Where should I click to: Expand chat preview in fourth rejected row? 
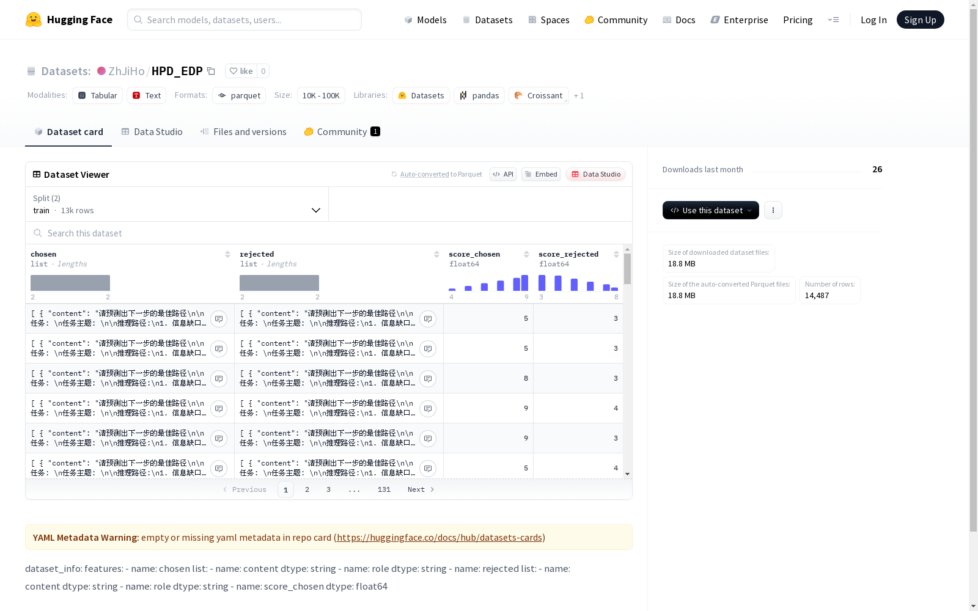click(428, 409)
